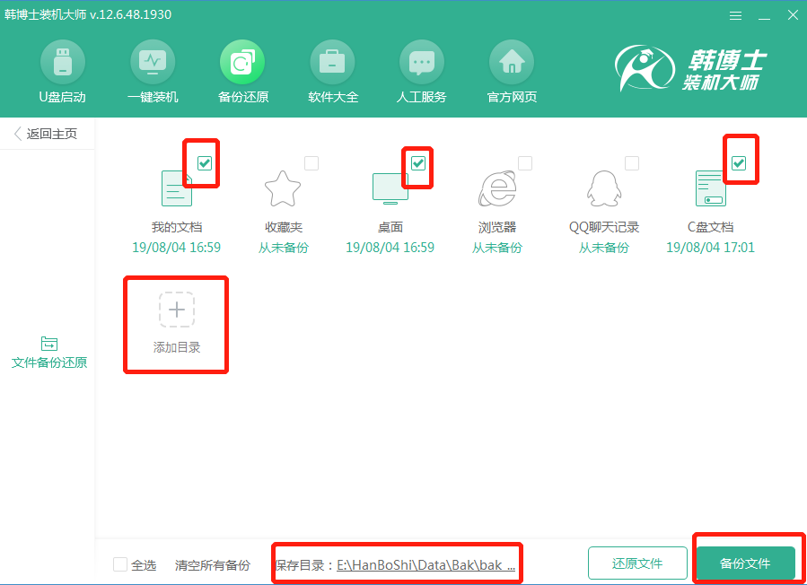The width and height of the screenshot is (807, 585).
Task: Select the U盘启动 feature icon
Action: (x=62, y=63)
